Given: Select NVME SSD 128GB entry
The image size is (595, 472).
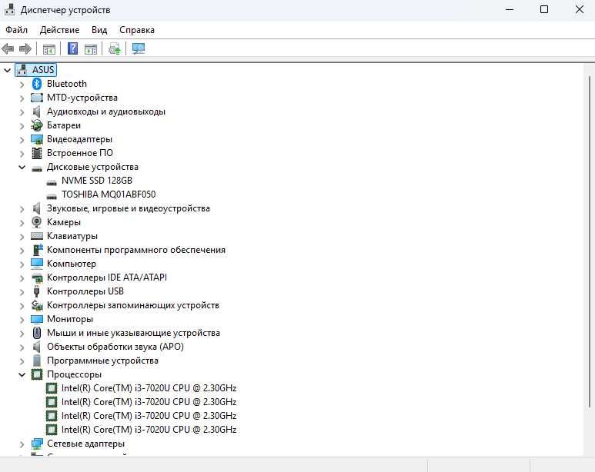Looking at the screenshot, I should click(97, 181).
